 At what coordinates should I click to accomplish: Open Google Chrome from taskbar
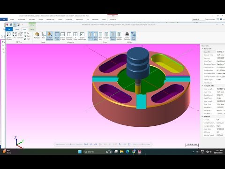click(134, 152)
